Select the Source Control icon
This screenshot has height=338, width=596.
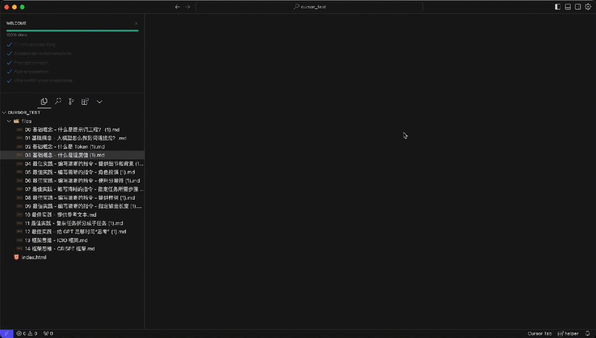[71, 102]
